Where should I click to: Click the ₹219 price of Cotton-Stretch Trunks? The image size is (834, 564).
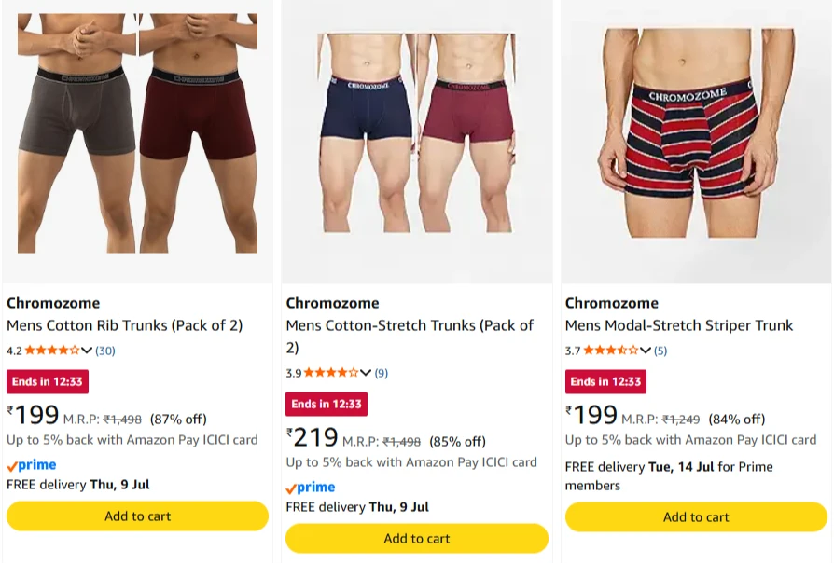coord(313,437)
